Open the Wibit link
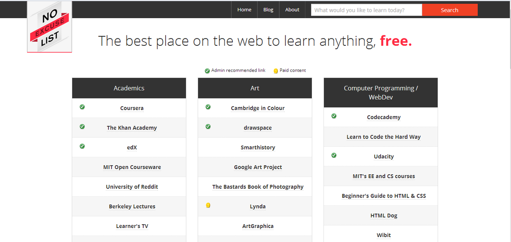 (x=384, y=235)
